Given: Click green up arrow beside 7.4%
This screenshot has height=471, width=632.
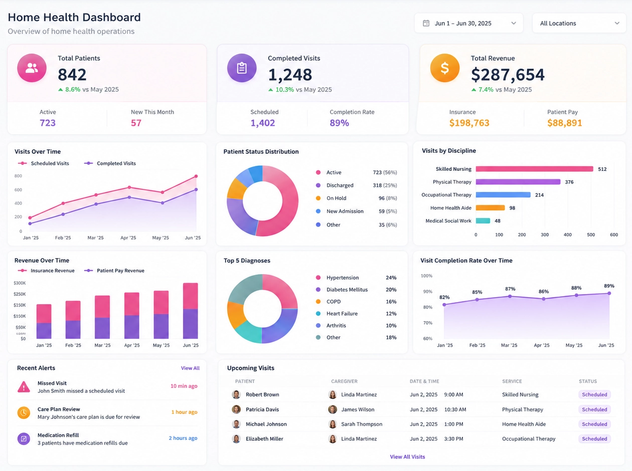Looking at the screenshot, I should 473,90.
